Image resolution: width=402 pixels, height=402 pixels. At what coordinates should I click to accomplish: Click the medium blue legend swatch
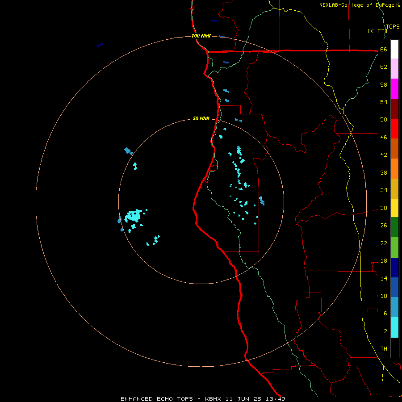pos(394,287)
